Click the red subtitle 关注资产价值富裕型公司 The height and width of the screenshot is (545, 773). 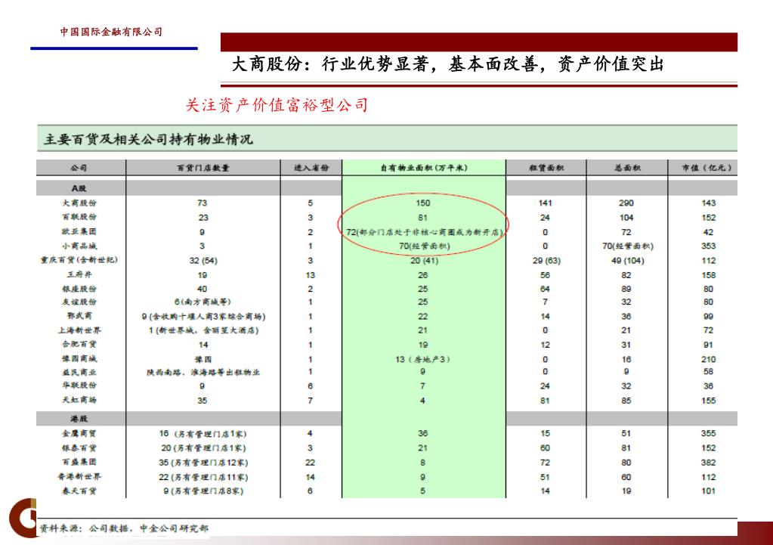(x=277, y=104)
